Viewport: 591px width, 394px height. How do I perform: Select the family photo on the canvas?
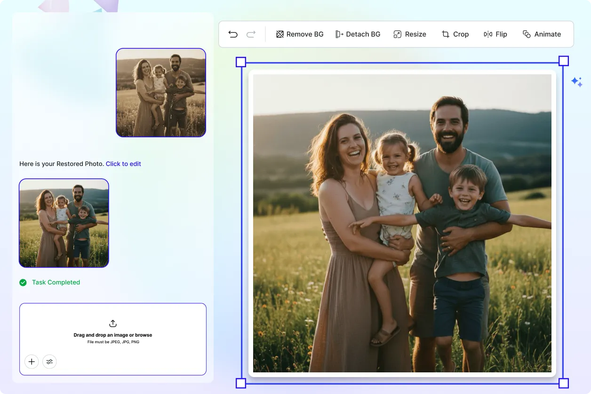pyautogui.click(x=402, y=223)
